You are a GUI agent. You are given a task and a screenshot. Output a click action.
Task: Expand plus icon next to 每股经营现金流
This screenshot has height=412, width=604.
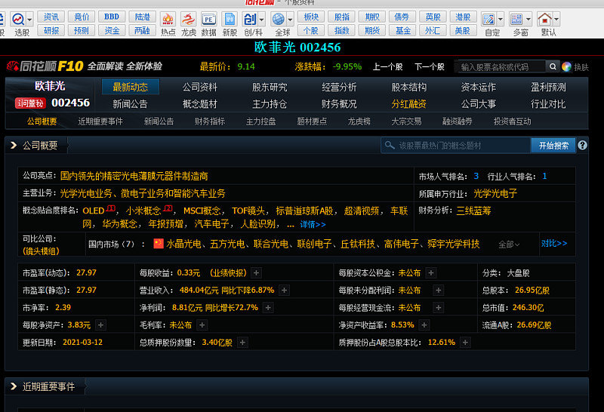[439, 308]
